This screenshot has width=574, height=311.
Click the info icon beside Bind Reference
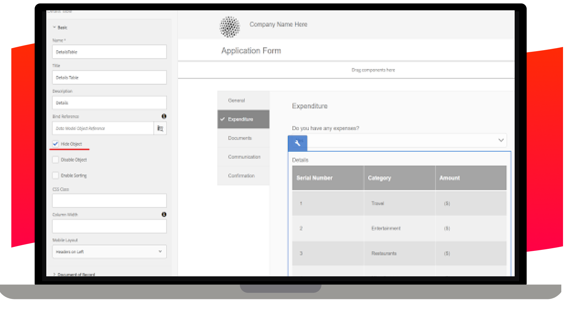164,117
